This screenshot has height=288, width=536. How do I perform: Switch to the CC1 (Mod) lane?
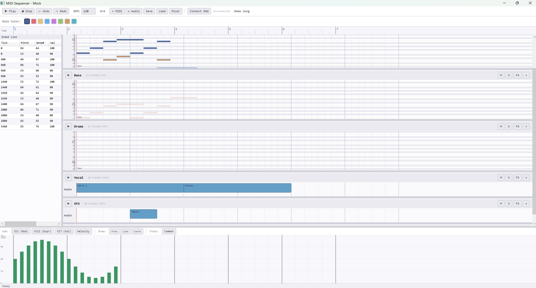coord(21,231)
